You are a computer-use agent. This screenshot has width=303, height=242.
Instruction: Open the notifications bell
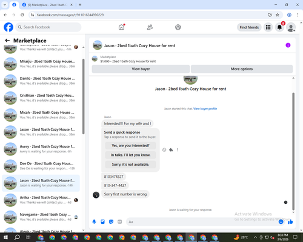(x=279, y=27)
